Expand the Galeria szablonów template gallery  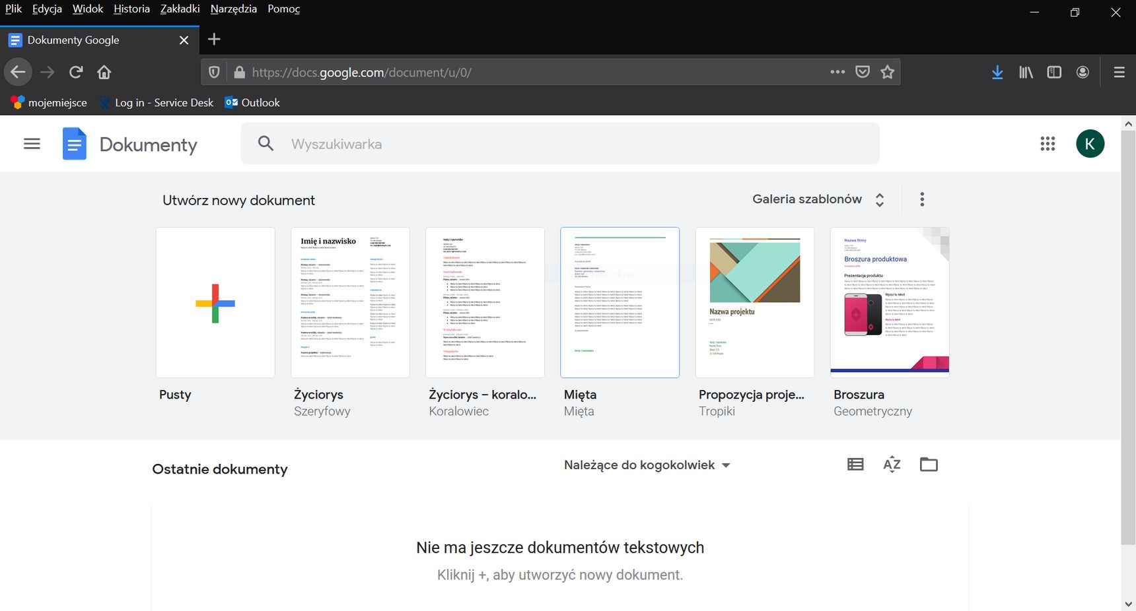pos(818,199)
